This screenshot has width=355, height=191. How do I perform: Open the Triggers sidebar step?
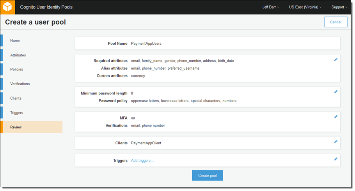click(x=16, y=112)
